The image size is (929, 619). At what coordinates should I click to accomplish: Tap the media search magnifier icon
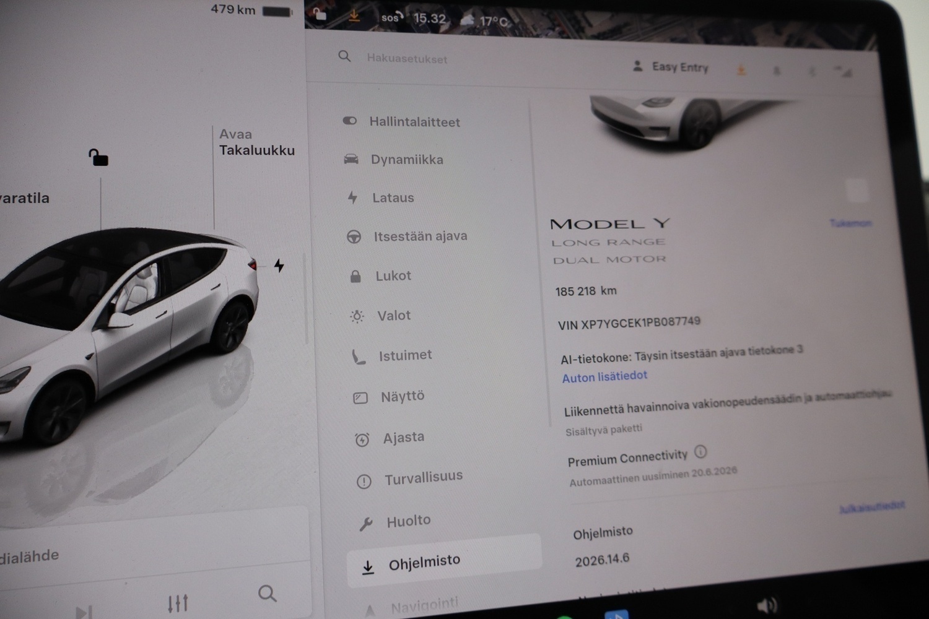(x=267, y=594)
